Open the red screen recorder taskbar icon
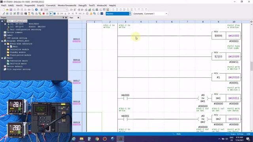 (105, 138)
